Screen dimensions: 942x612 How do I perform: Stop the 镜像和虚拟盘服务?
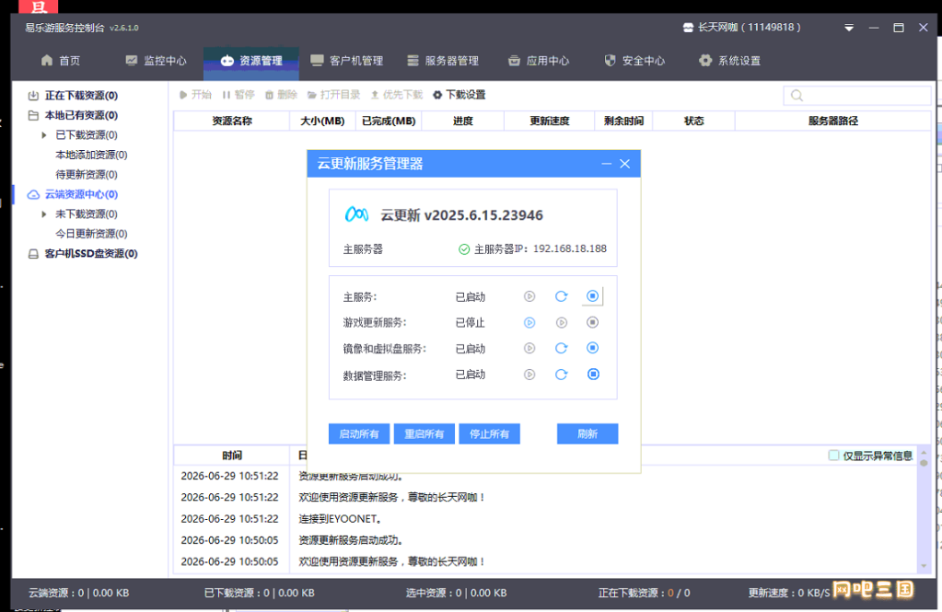point(592,348)
